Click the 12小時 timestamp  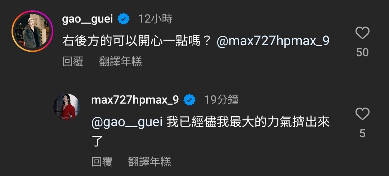[155, 19]
